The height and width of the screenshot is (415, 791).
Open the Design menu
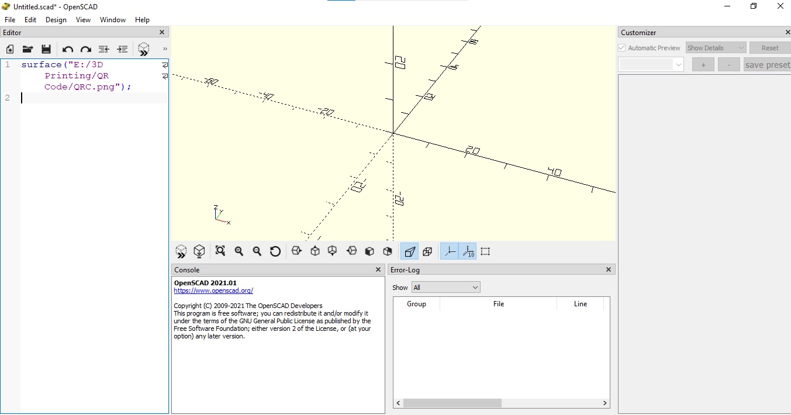coord(56,19)
